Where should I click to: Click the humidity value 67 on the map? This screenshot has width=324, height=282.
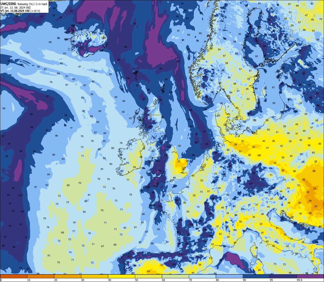pos(103,246)
